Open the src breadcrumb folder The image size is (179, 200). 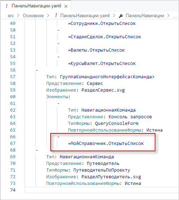(x=11, y=15)
